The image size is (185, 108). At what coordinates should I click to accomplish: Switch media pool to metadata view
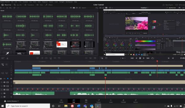pos(71,8)
